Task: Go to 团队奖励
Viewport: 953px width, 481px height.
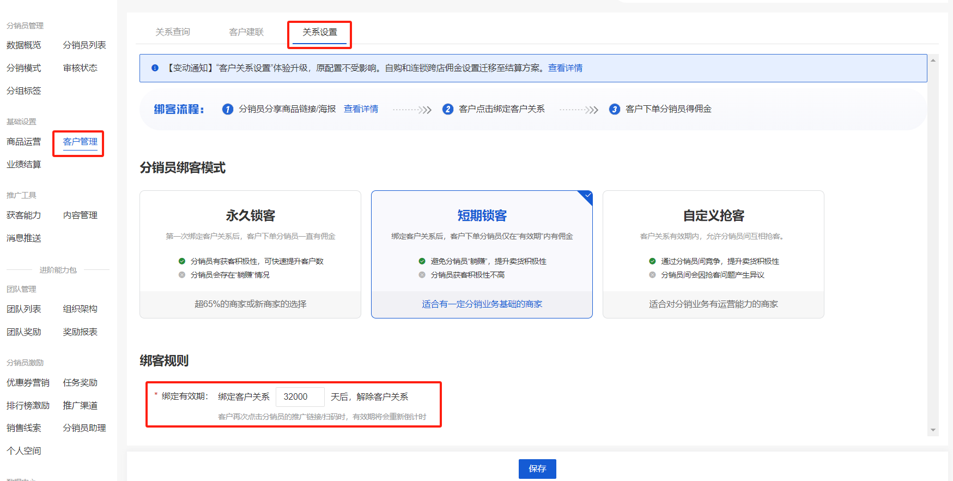Action: pyautogui.click(x=24, y=332)
